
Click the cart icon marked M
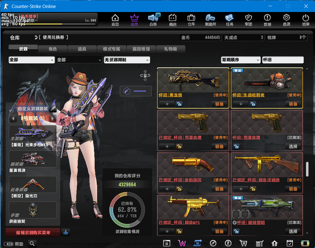click(243, 243)
